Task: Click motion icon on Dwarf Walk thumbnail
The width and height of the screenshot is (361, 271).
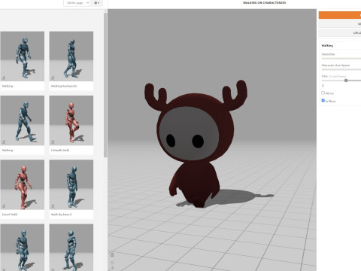Action: click(x=4, y=206)
